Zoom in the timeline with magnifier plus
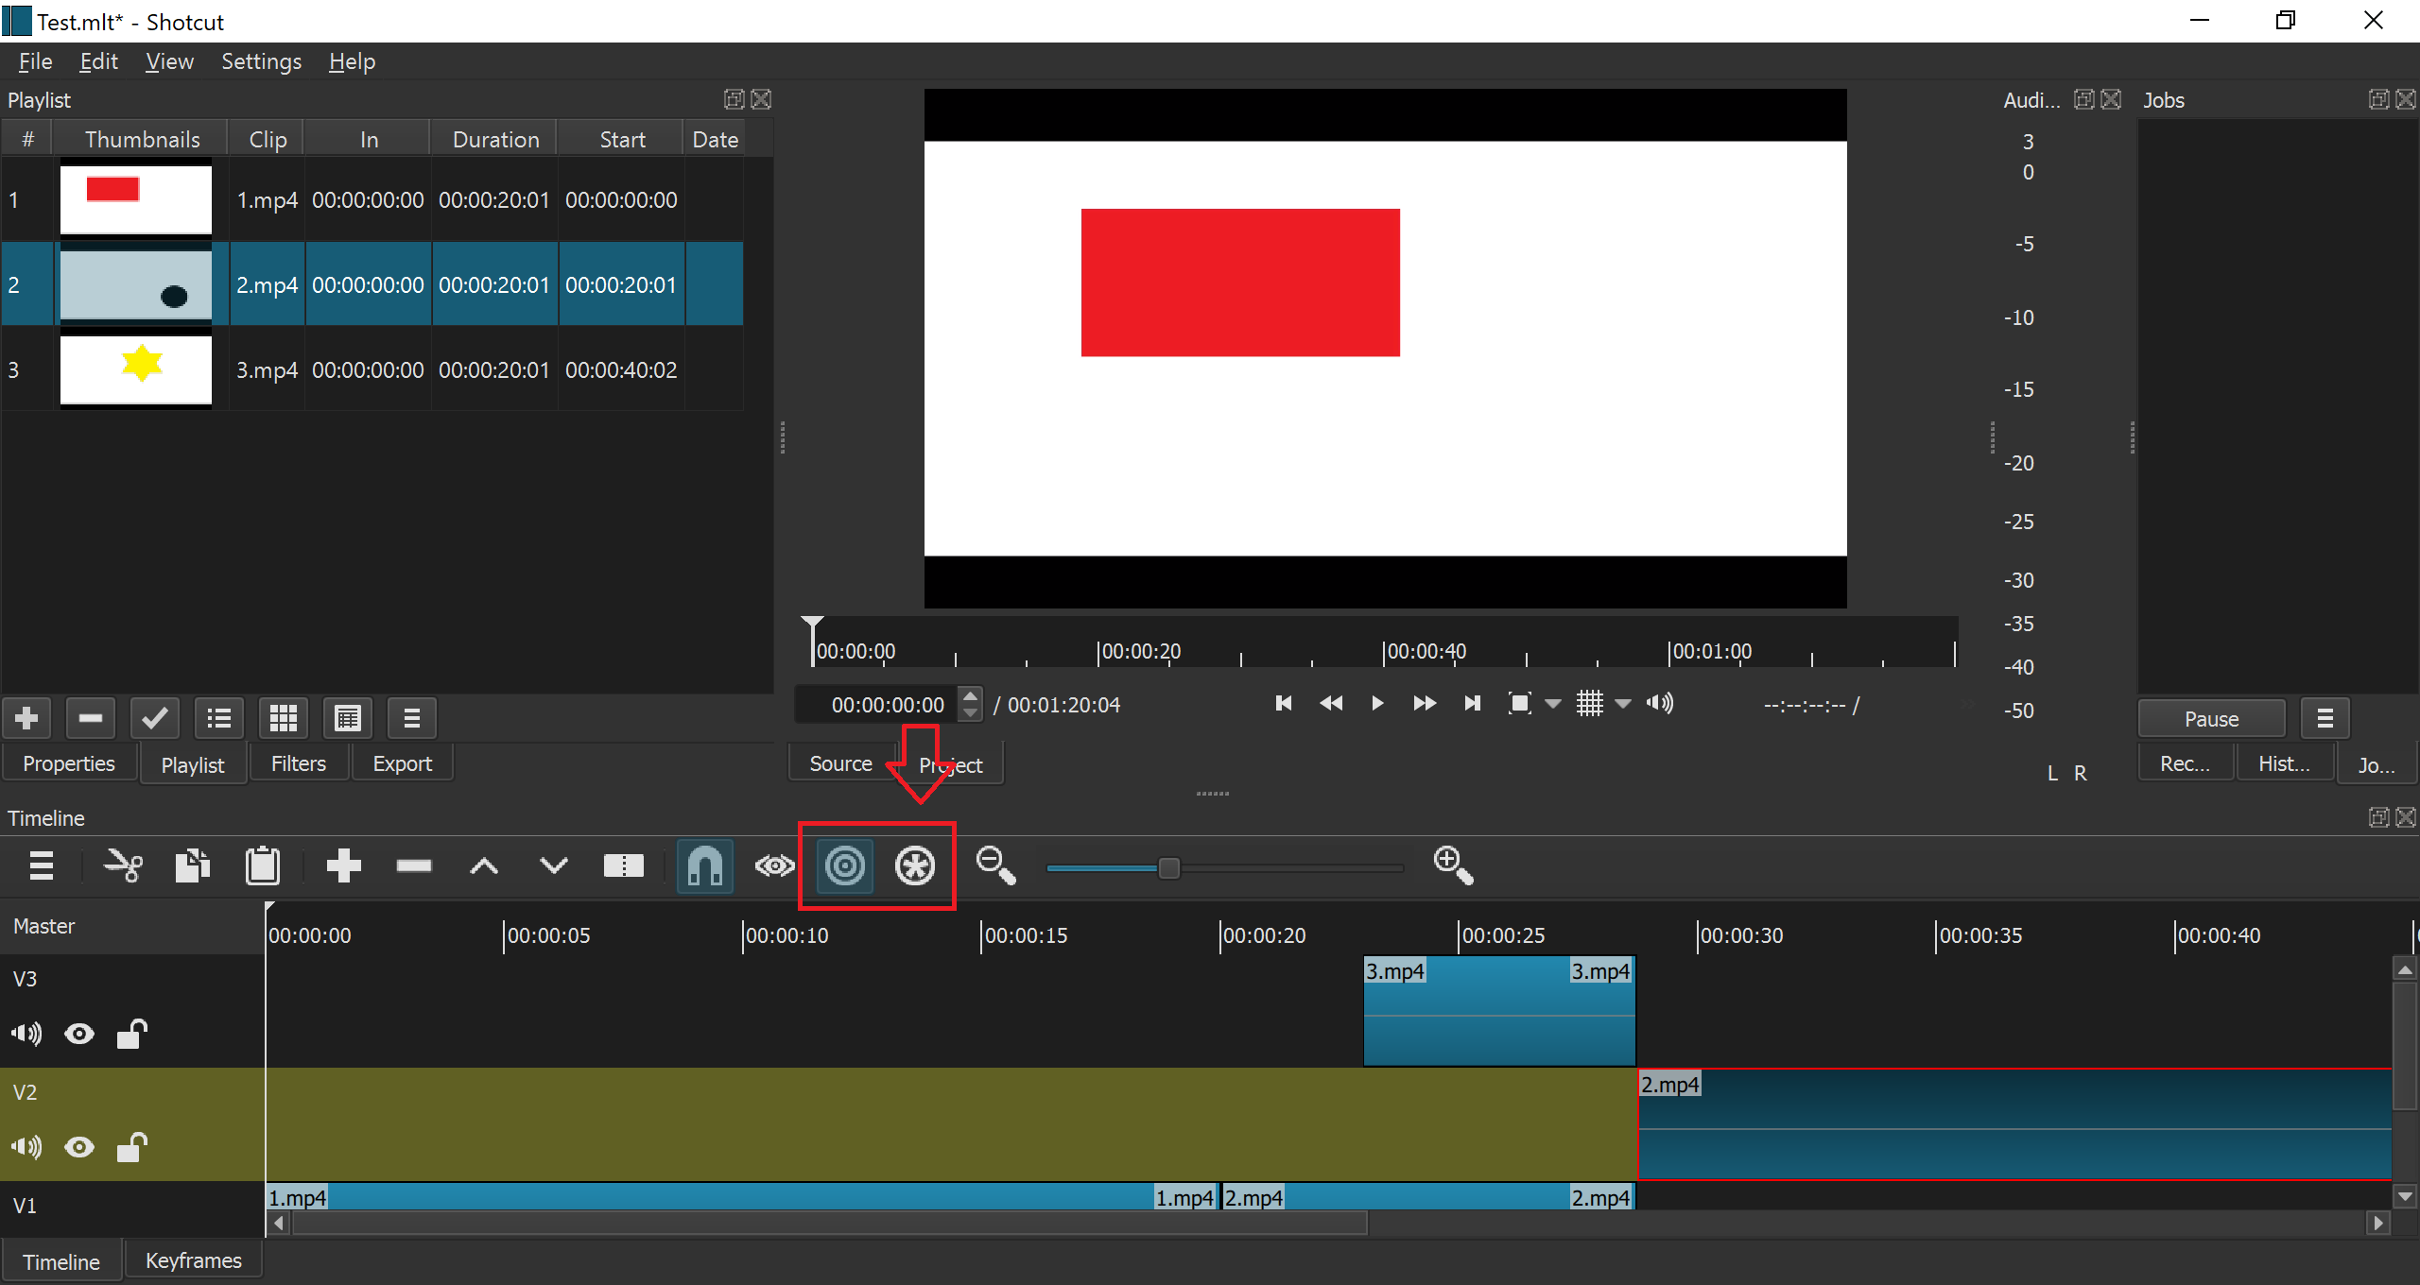Viewport: 2420px width, 1285px height. (1453, 865)
